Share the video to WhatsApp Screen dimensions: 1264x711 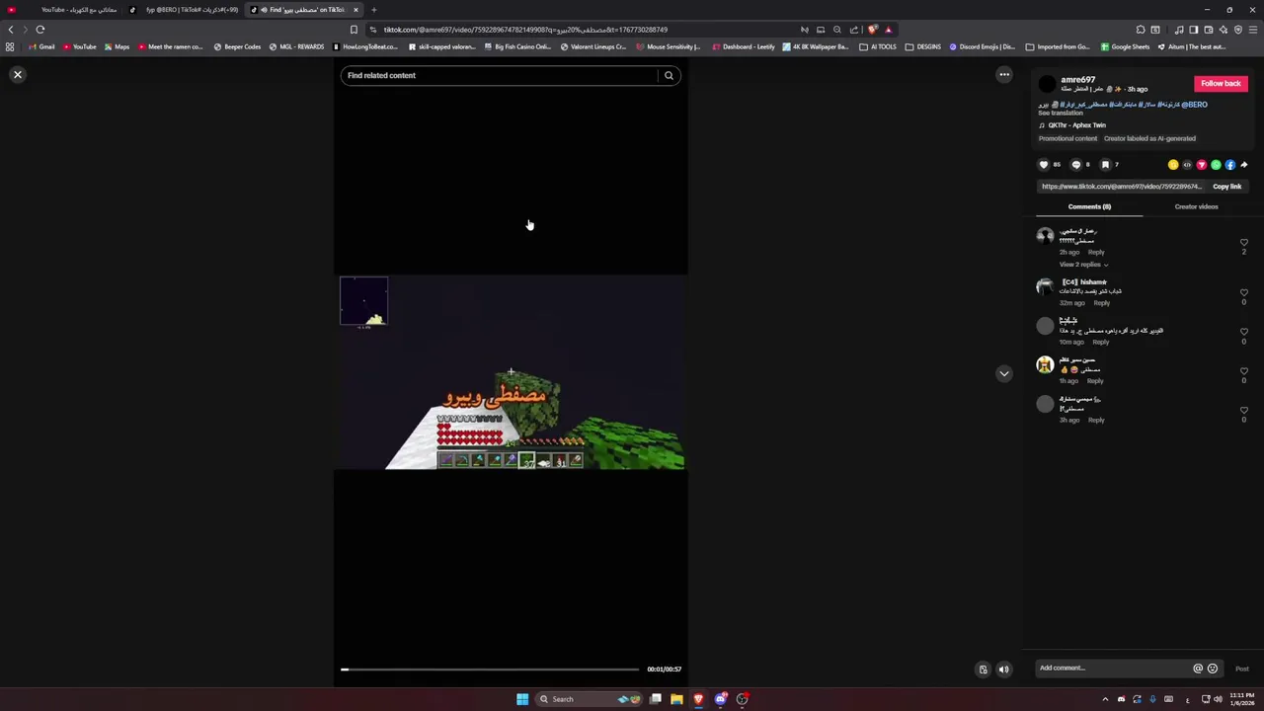pyautogui.click(x=1216, y=165)
